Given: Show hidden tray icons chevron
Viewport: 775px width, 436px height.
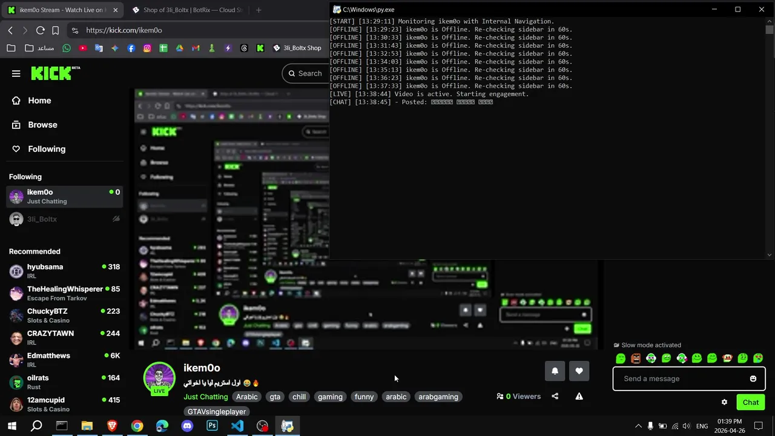Looking at the screenshot, I should coord(638,426).
